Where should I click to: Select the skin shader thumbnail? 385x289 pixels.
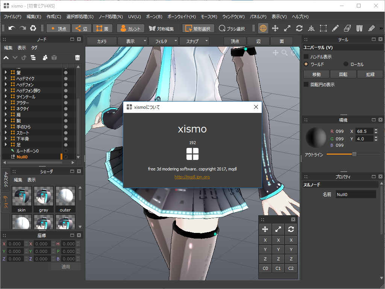[x=21, y=199]
